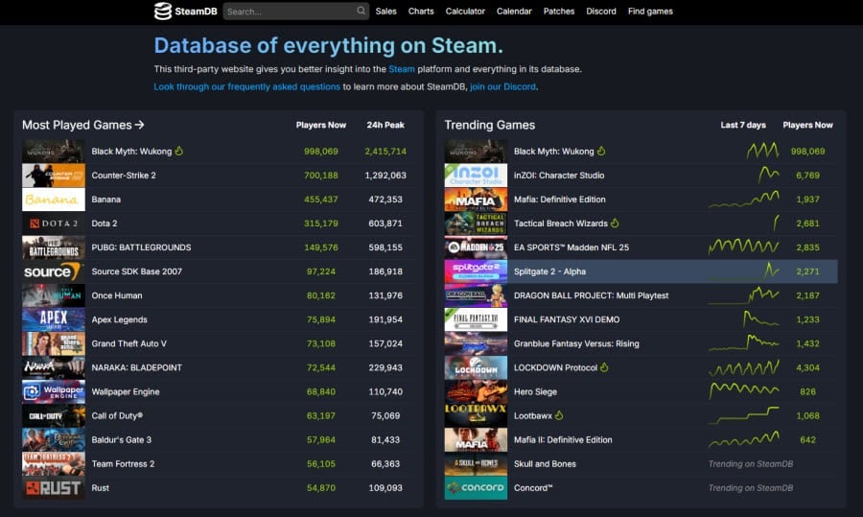Open the Dota 2 logo thumbnail

click(54, 223)
